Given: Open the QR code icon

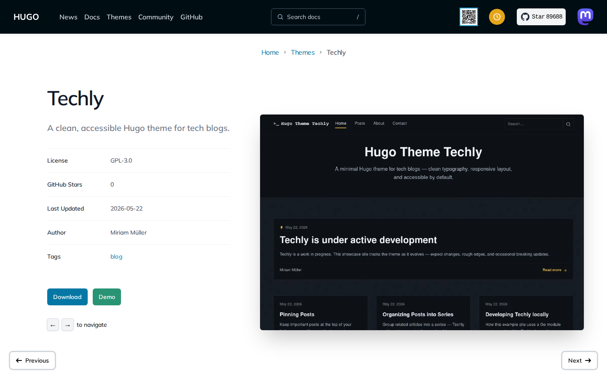Looking at the screenshot, I should pos(469,17).
